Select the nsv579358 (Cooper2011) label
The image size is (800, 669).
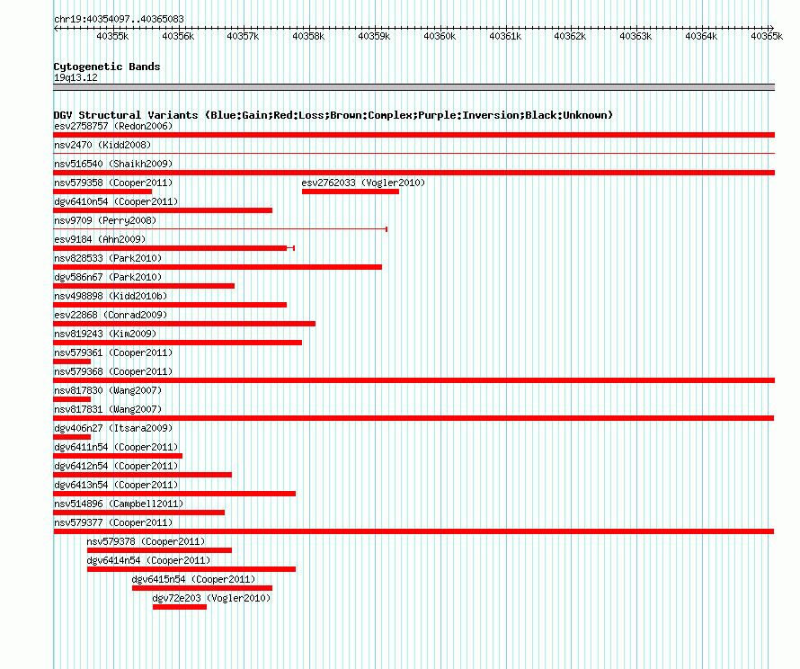[x=113, y=183]
